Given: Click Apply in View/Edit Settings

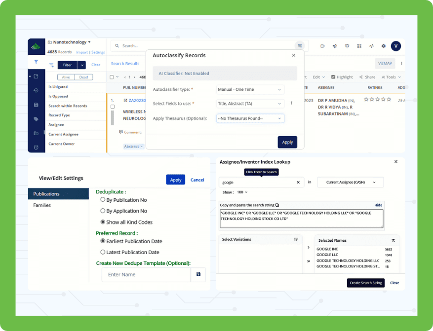Looking at the screenshot, I should pyautogui.click(x=176, y=180).
